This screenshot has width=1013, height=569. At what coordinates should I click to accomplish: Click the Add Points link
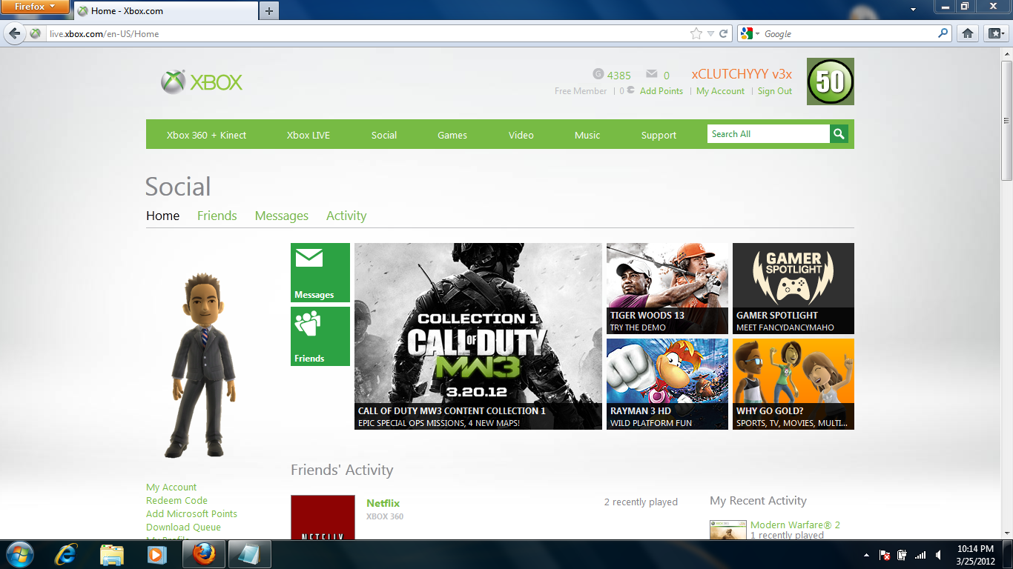(x=661, y=91)
